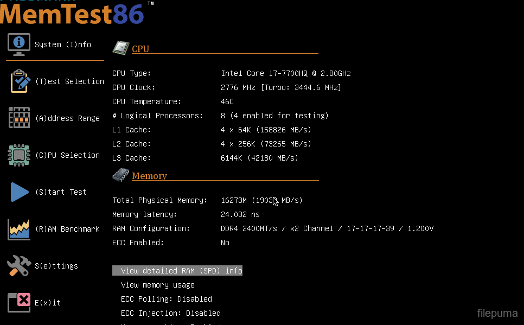Click the Exit icon with red X
The height and width of the screenshot is (325, 524).
coord(19,303)
